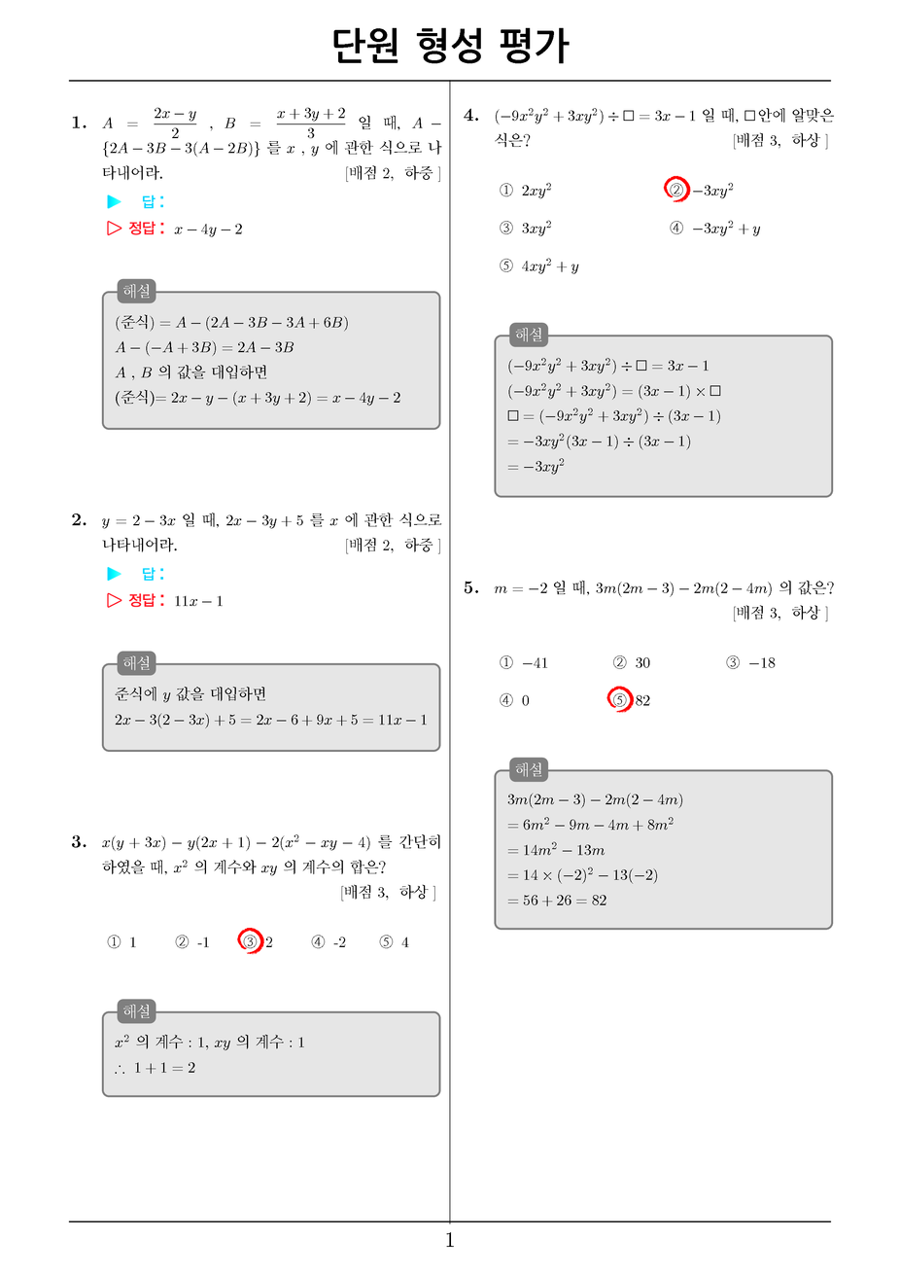Click the 해설 label under question 4

[530, 335]
